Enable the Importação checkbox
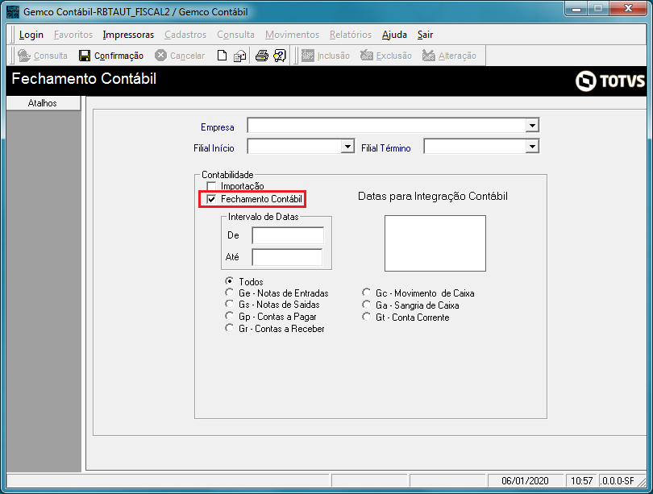Screen dimensions: 653x494 coord(211,186)
